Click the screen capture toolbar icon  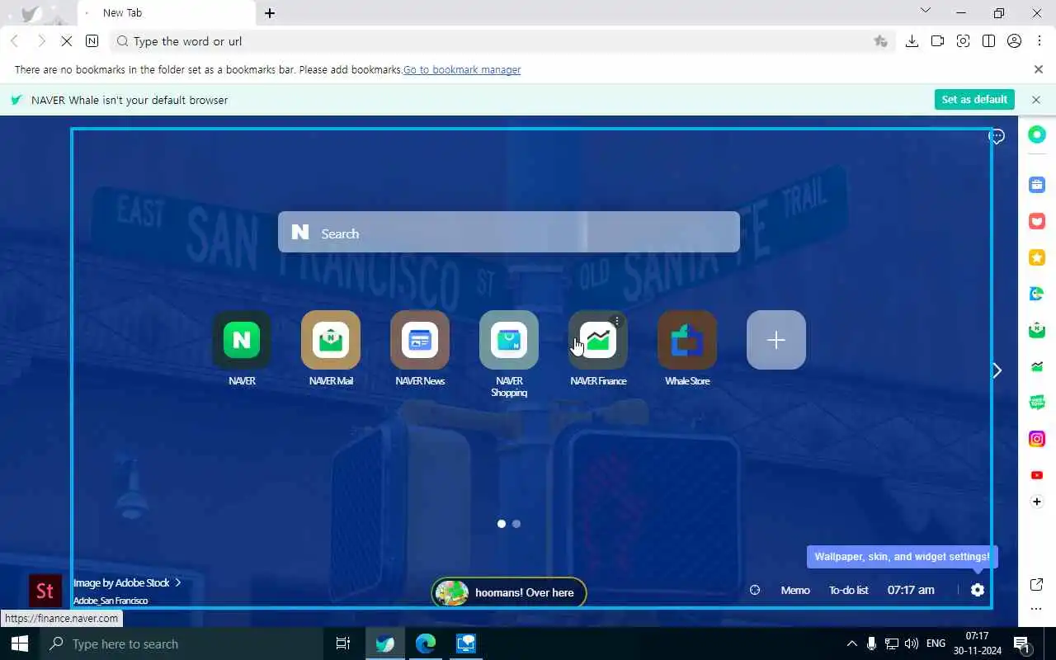(963, 41)
